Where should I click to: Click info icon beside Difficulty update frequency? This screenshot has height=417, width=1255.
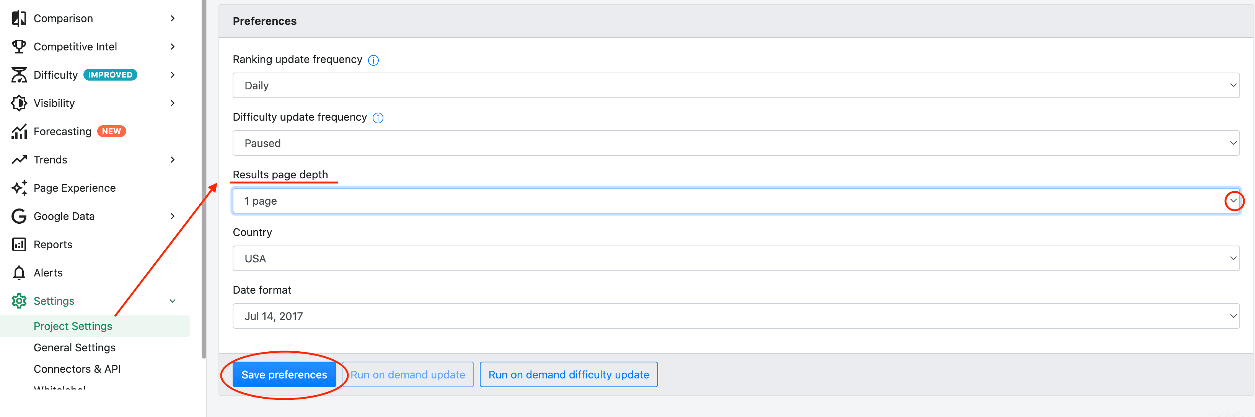[x=378, y=118]
